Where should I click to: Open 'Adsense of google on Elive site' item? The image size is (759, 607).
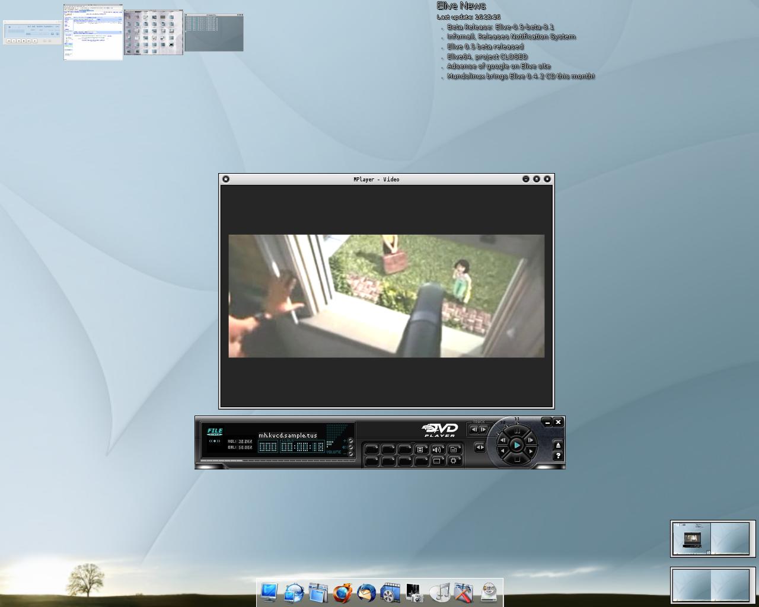(x=499, y=66)
